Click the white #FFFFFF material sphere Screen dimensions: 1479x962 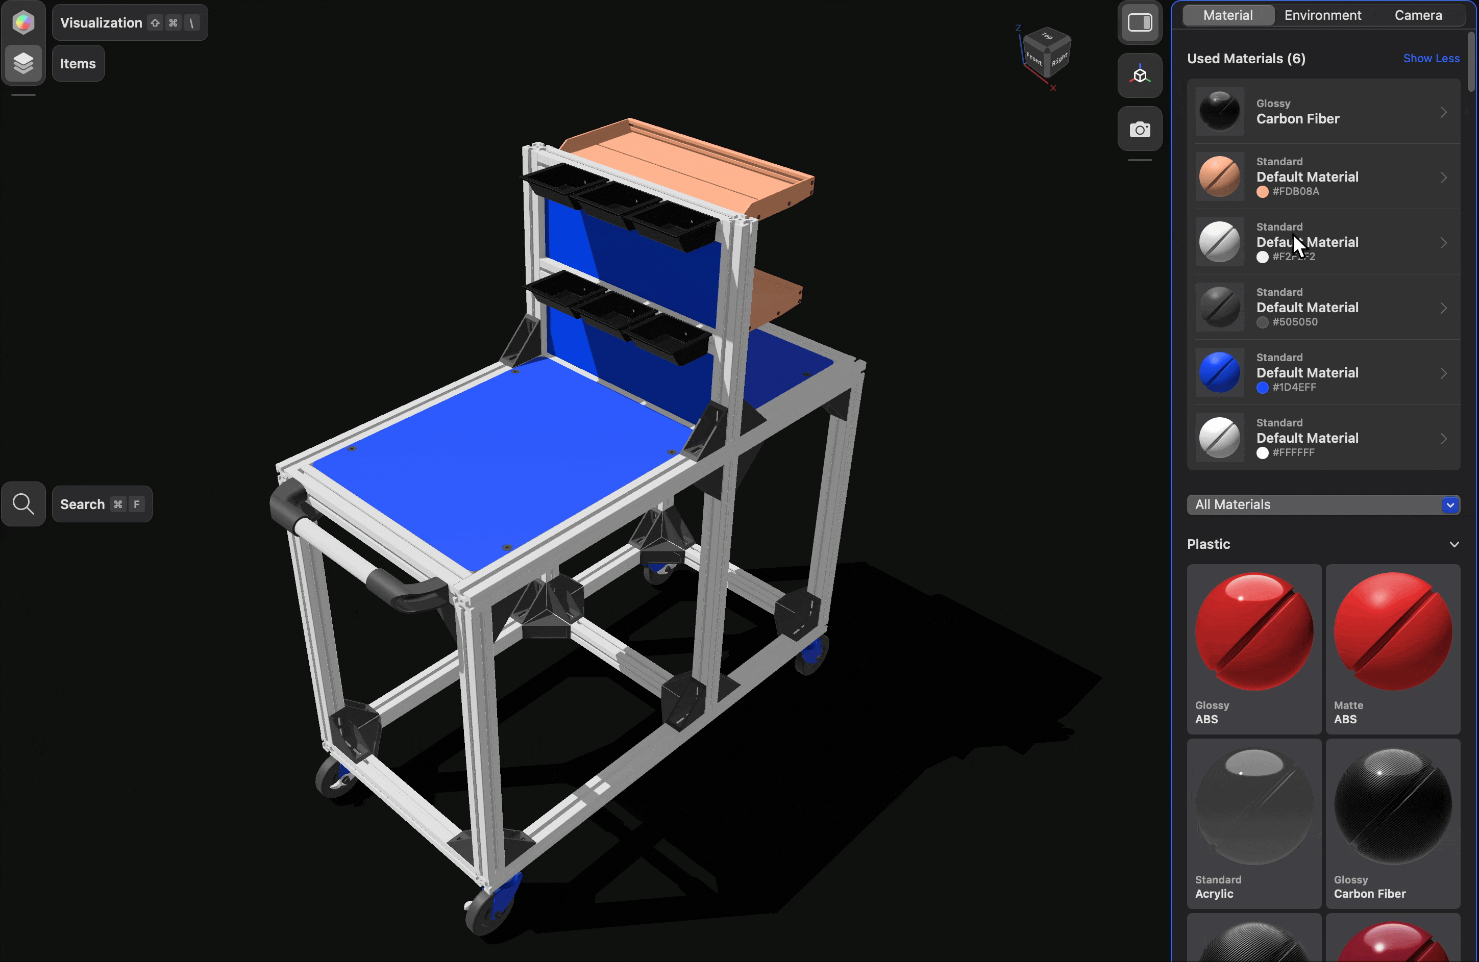1219,437
